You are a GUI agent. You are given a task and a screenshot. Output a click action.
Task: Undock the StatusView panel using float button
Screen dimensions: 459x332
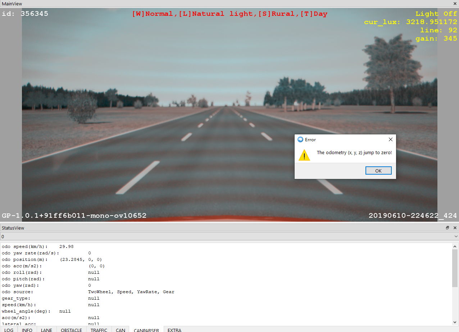(447, 228)
